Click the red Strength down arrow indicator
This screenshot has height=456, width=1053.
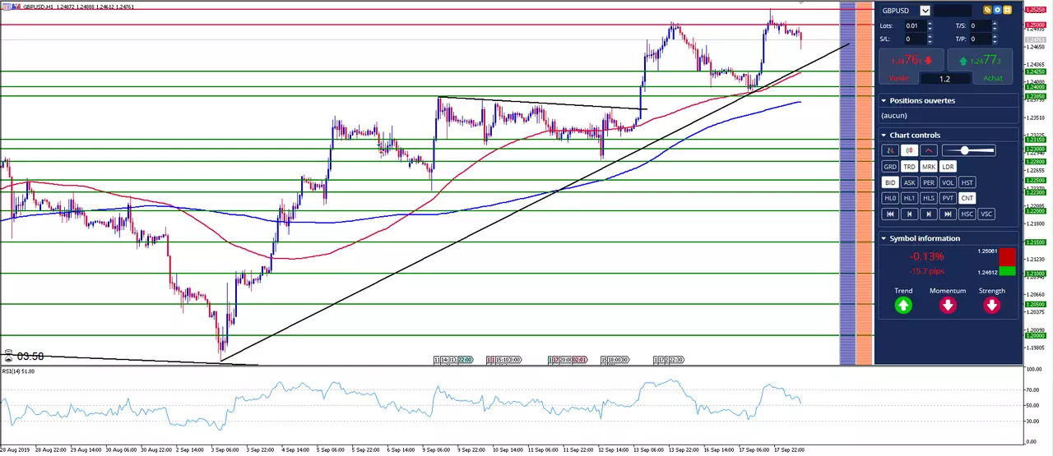(x=992, y=306)
